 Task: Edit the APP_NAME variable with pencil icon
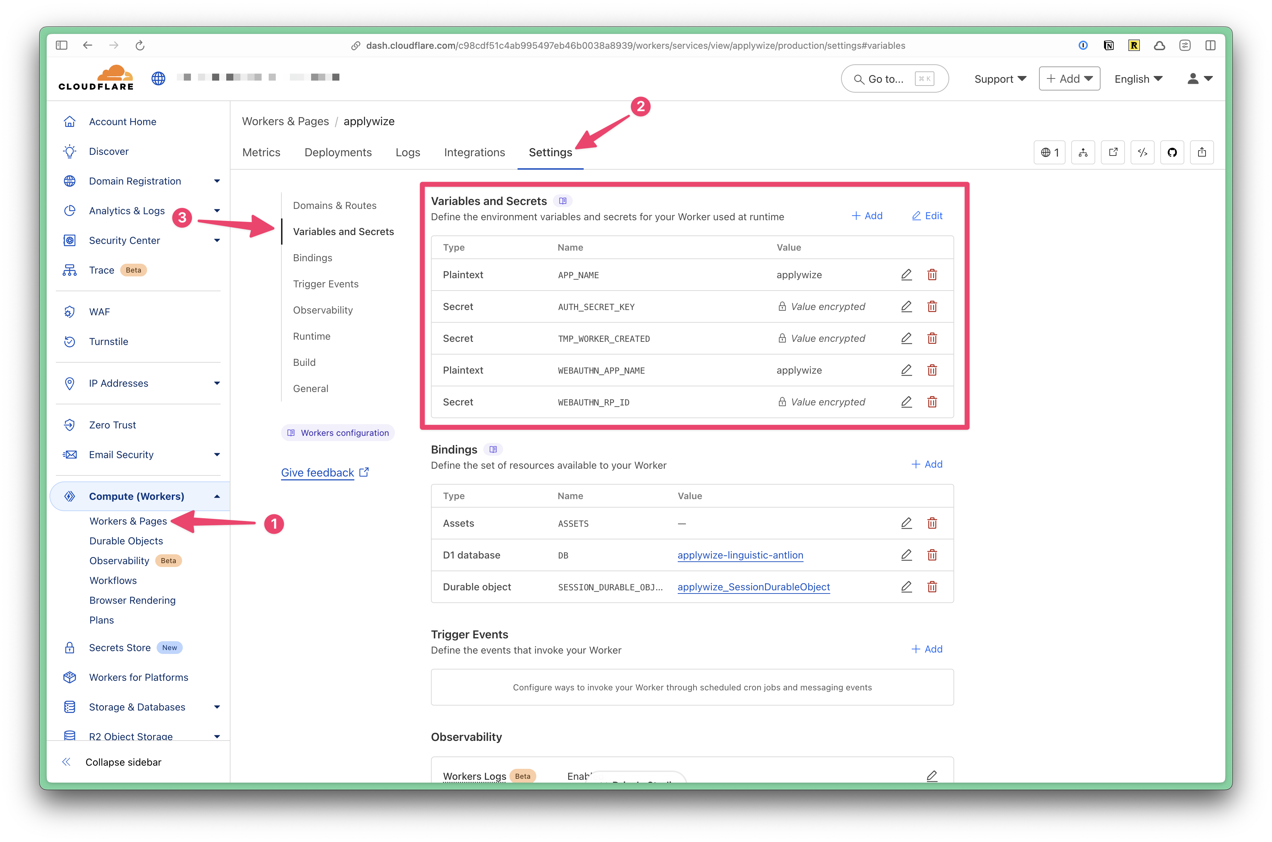pyautogui.click(x=906, y=275)
